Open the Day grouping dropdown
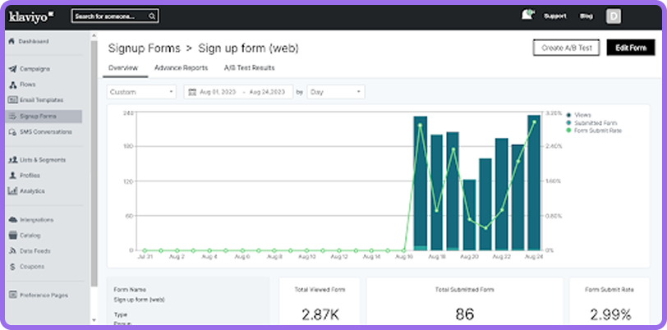 pyautogui.click(x=336, y=92)
